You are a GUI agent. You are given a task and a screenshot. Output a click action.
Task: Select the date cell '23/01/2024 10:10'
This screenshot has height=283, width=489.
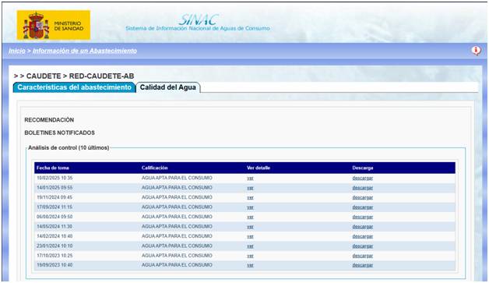click(x=55, y=246)
